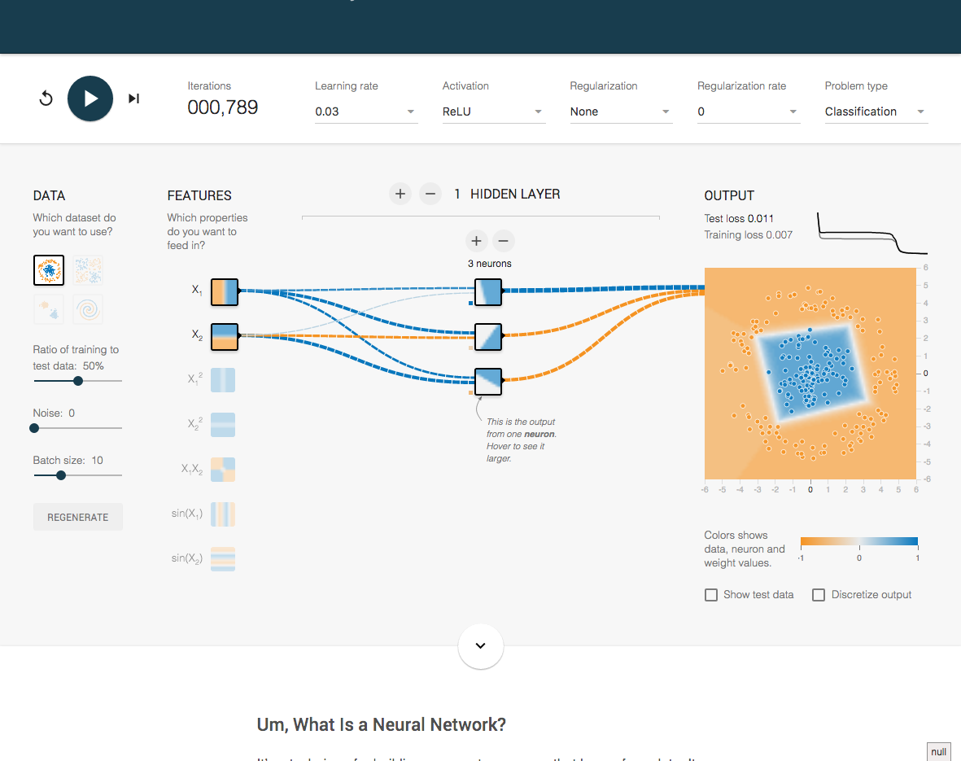Enable the sin(X2) feature
This screenshot has height=761, width=961.
[223, 558]
